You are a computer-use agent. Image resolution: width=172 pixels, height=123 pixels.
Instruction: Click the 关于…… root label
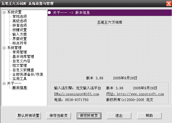click(x=14, y=83)
